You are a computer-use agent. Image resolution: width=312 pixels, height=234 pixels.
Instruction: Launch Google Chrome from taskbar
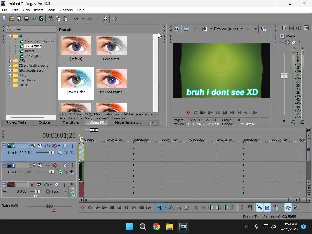(x=156, y=227)
